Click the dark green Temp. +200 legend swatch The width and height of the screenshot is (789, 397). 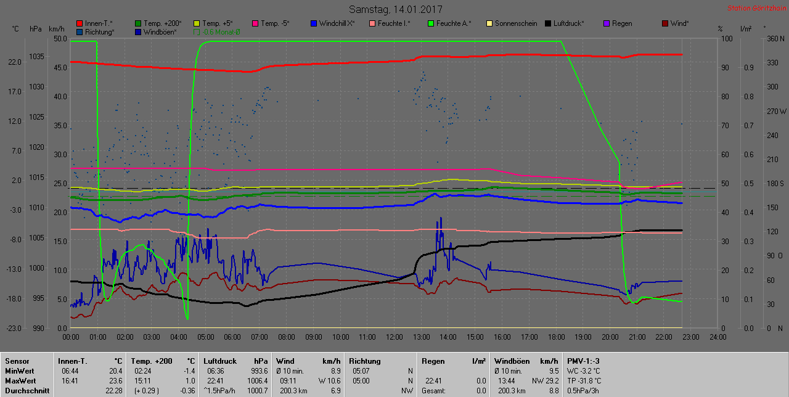(138, 23)
